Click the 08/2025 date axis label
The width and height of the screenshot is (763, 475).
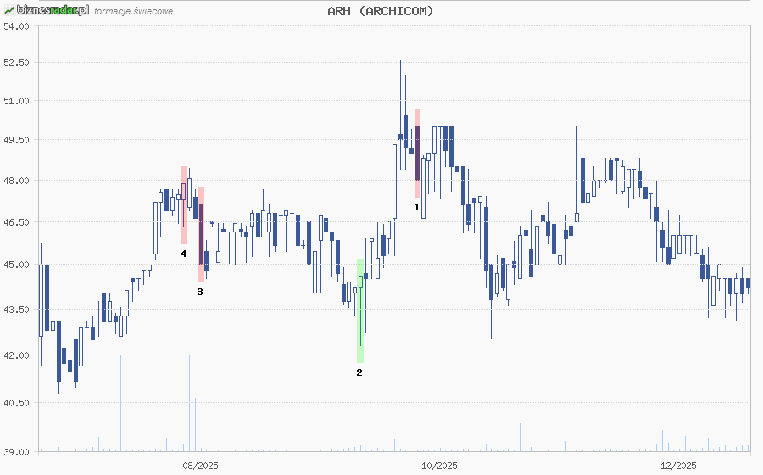coord(201,465)
